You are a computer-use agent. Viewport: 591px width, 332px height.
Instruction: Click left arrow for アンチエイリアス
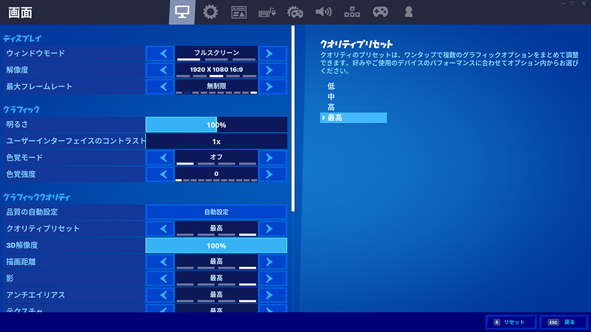(x=160, y=295)
